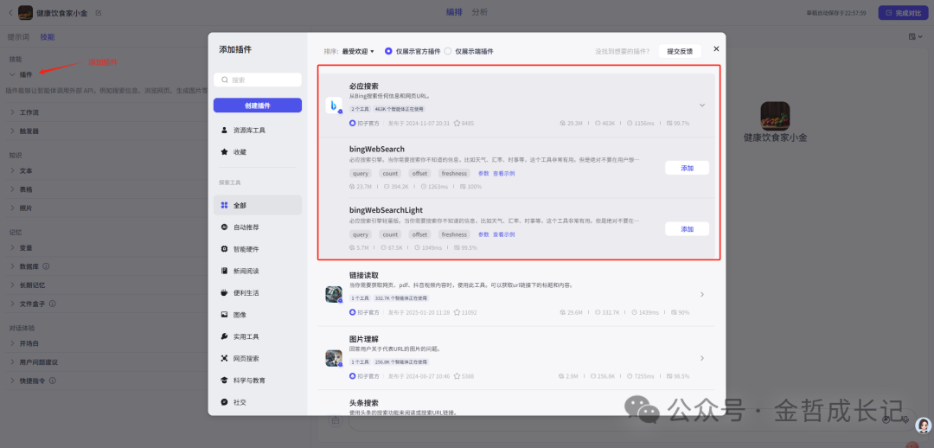Image resolution: width=934 pixels, height=448 pixels.
Task: Expand the 表格 knowledge section
Action: [x=13, y=189]
